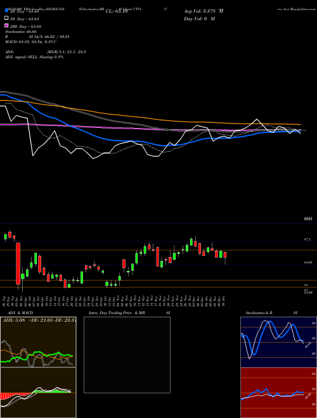Click the MACD: 65.53, 65.34 readout line
Screen dimensions: 317x418
pos(30,42)
